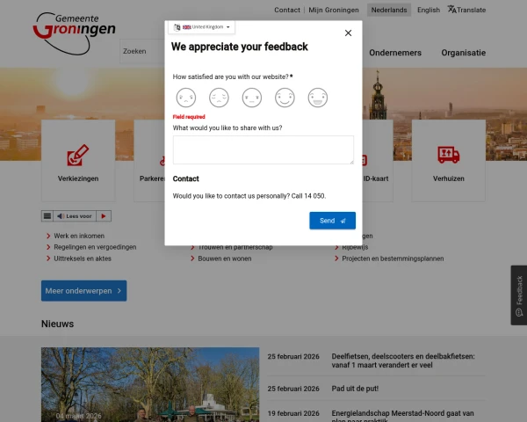
Task: Choose the neutral face satisfaction rating
Action: tap(252, 98)
